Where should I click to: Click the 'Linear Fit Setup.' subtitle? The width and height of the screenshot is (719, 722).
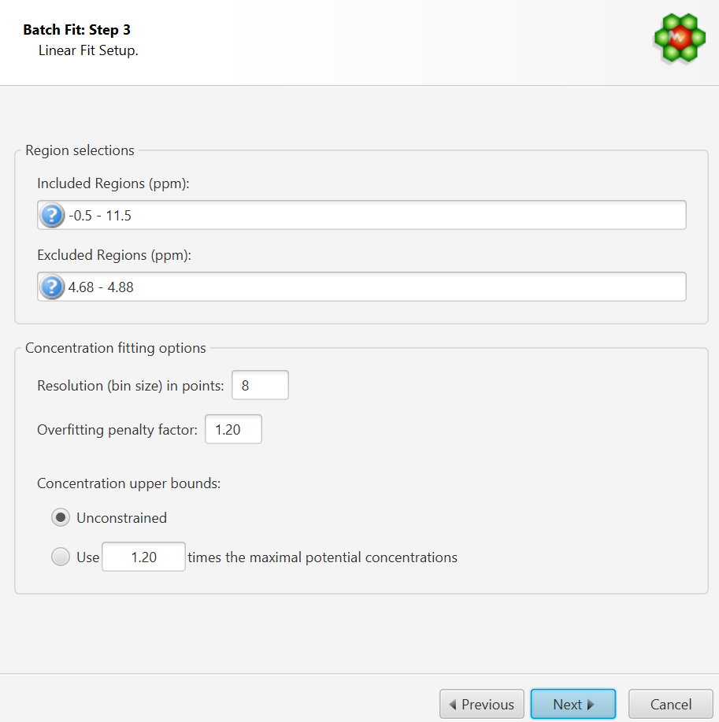point(88,50)
